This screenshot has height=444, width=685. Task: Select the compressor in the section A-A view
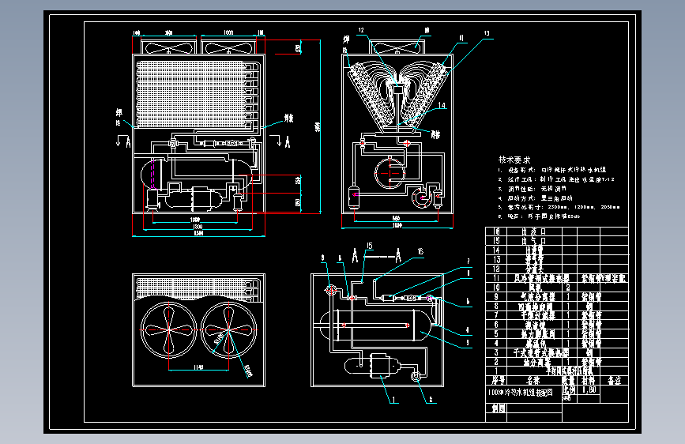[x=373, y=365]
